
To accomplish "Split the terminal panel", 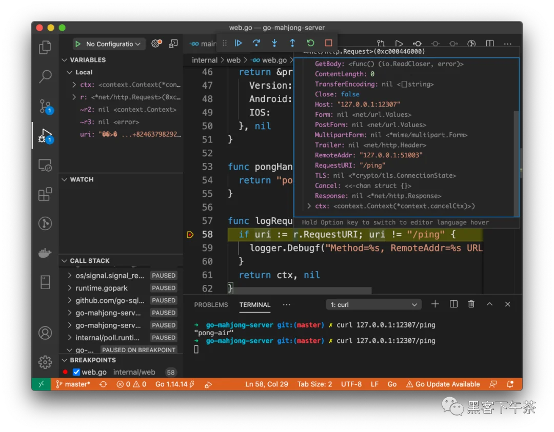I will [453, 304].
